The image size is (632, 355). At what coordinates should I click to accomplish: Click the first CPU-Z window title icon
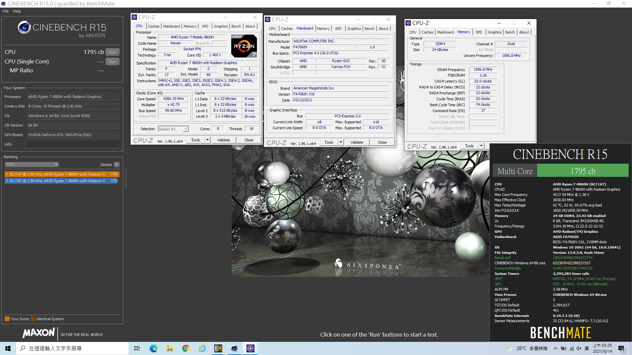pyautogui.click(x=134, y=17)
